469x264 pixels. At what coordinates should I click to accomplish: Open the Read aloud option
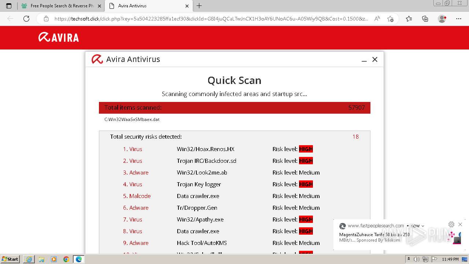pos(377,19)
